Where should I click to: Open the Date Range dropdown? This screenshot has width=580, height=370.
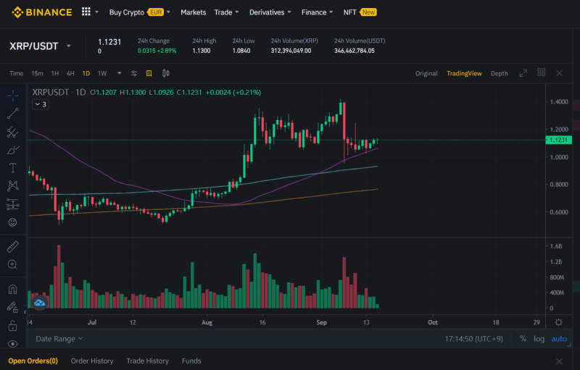point(59,339)
